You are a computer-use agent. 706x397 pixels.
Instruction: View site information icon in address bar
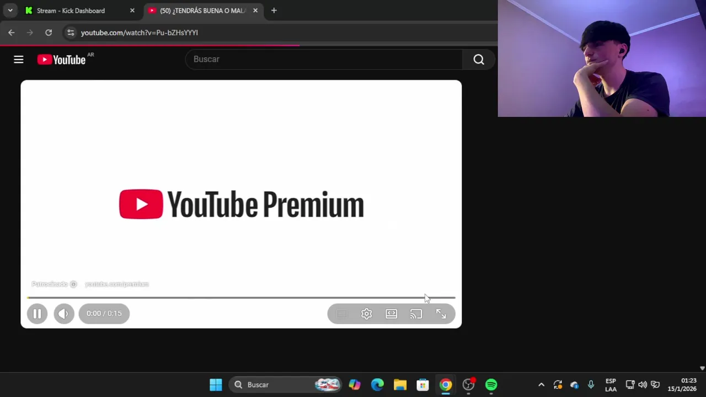pos(70,33)
